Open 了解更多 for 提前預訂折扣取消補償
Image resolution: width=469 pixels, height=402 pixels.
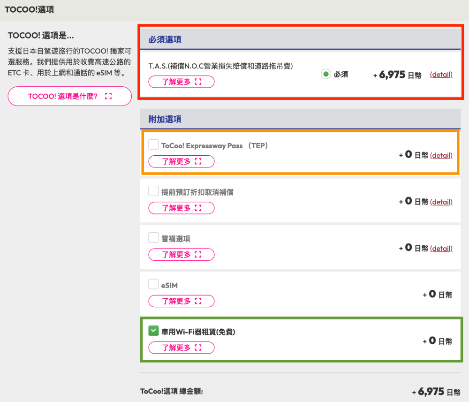coord(182,208)
